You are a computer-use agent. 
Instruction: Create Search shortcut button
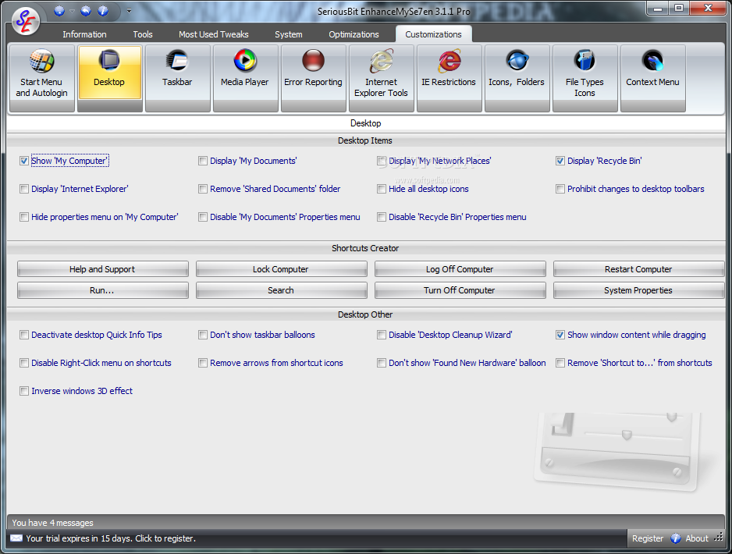[x=281, y=290]
